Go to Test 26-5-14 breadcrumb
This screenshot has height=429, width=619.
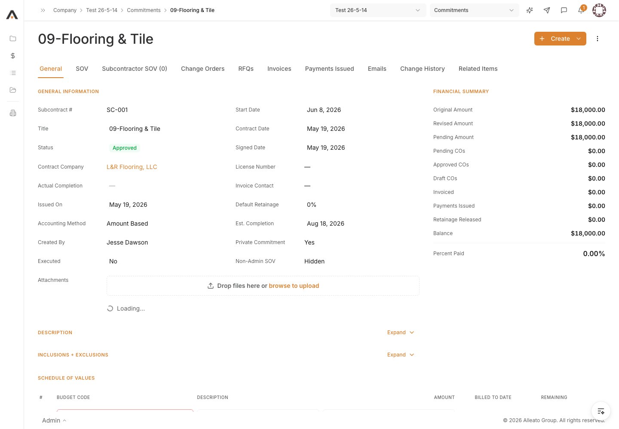pyautogui.click(x=101, y=10)
